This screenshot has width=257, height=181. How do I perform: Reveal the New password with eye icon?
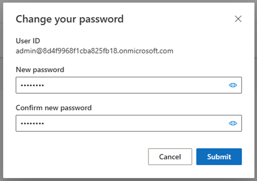233,85
